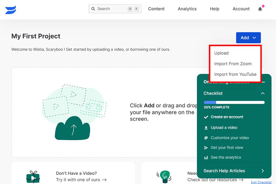This screenshot has height=184, width=276.
Task: Click the arrow after Try it with one of ours
Action: tap(104, 180)
